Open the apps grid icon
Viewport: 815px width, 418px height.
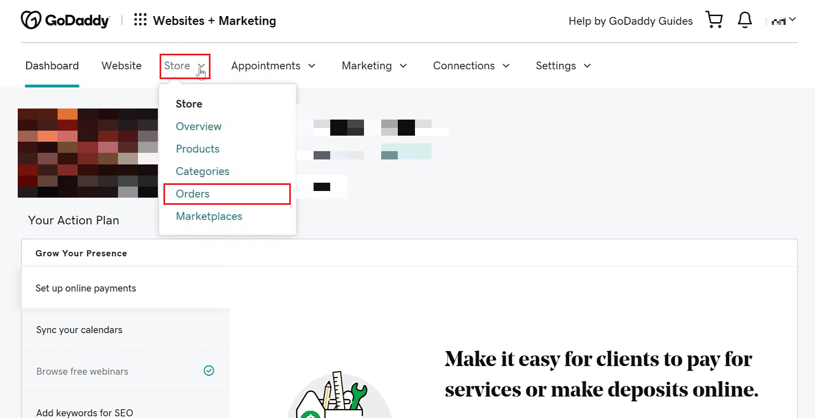pos(140,20)
